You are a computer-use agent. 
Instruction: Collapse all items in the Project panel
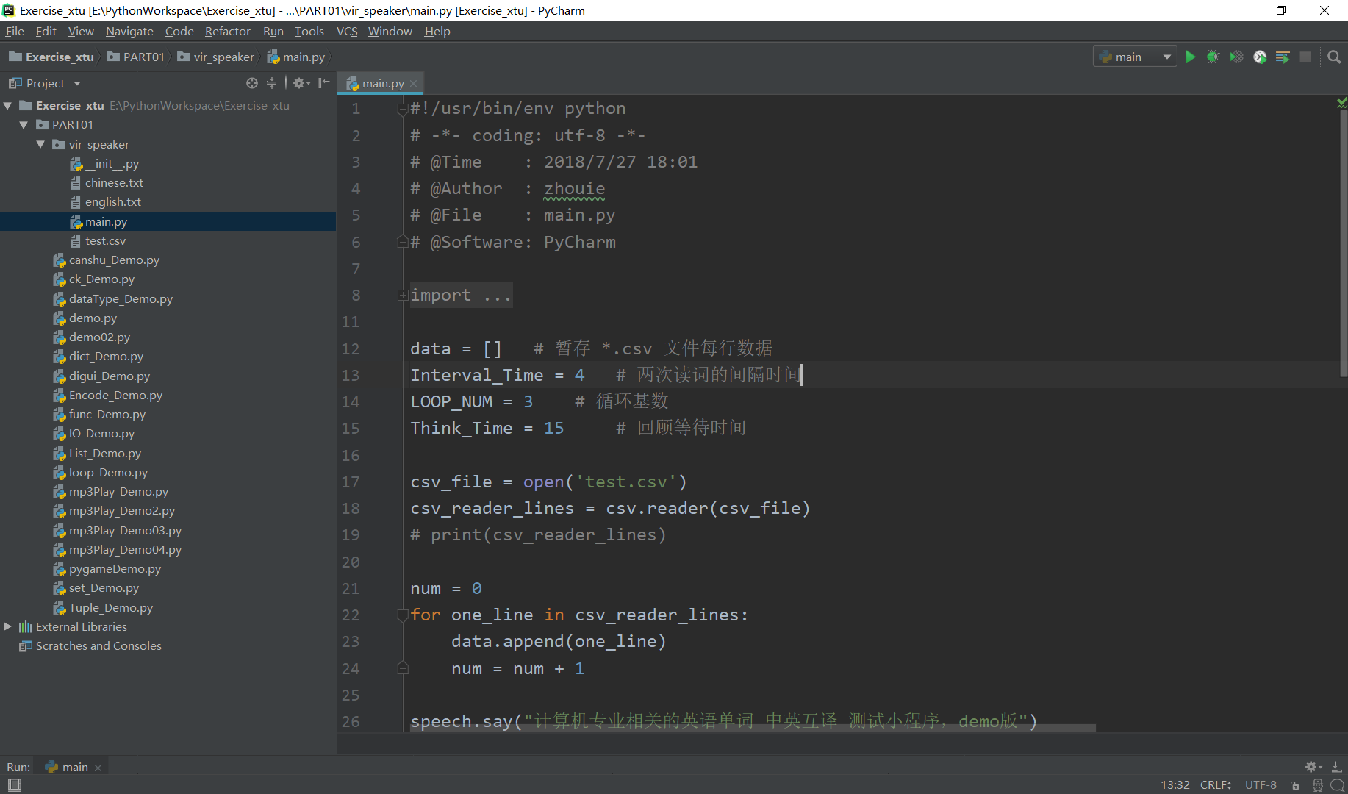point(271,83)
